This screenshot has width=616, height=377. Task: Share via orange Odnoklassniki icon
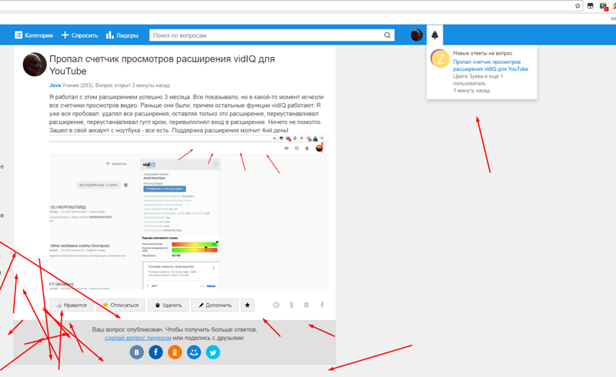pos(175,352)
